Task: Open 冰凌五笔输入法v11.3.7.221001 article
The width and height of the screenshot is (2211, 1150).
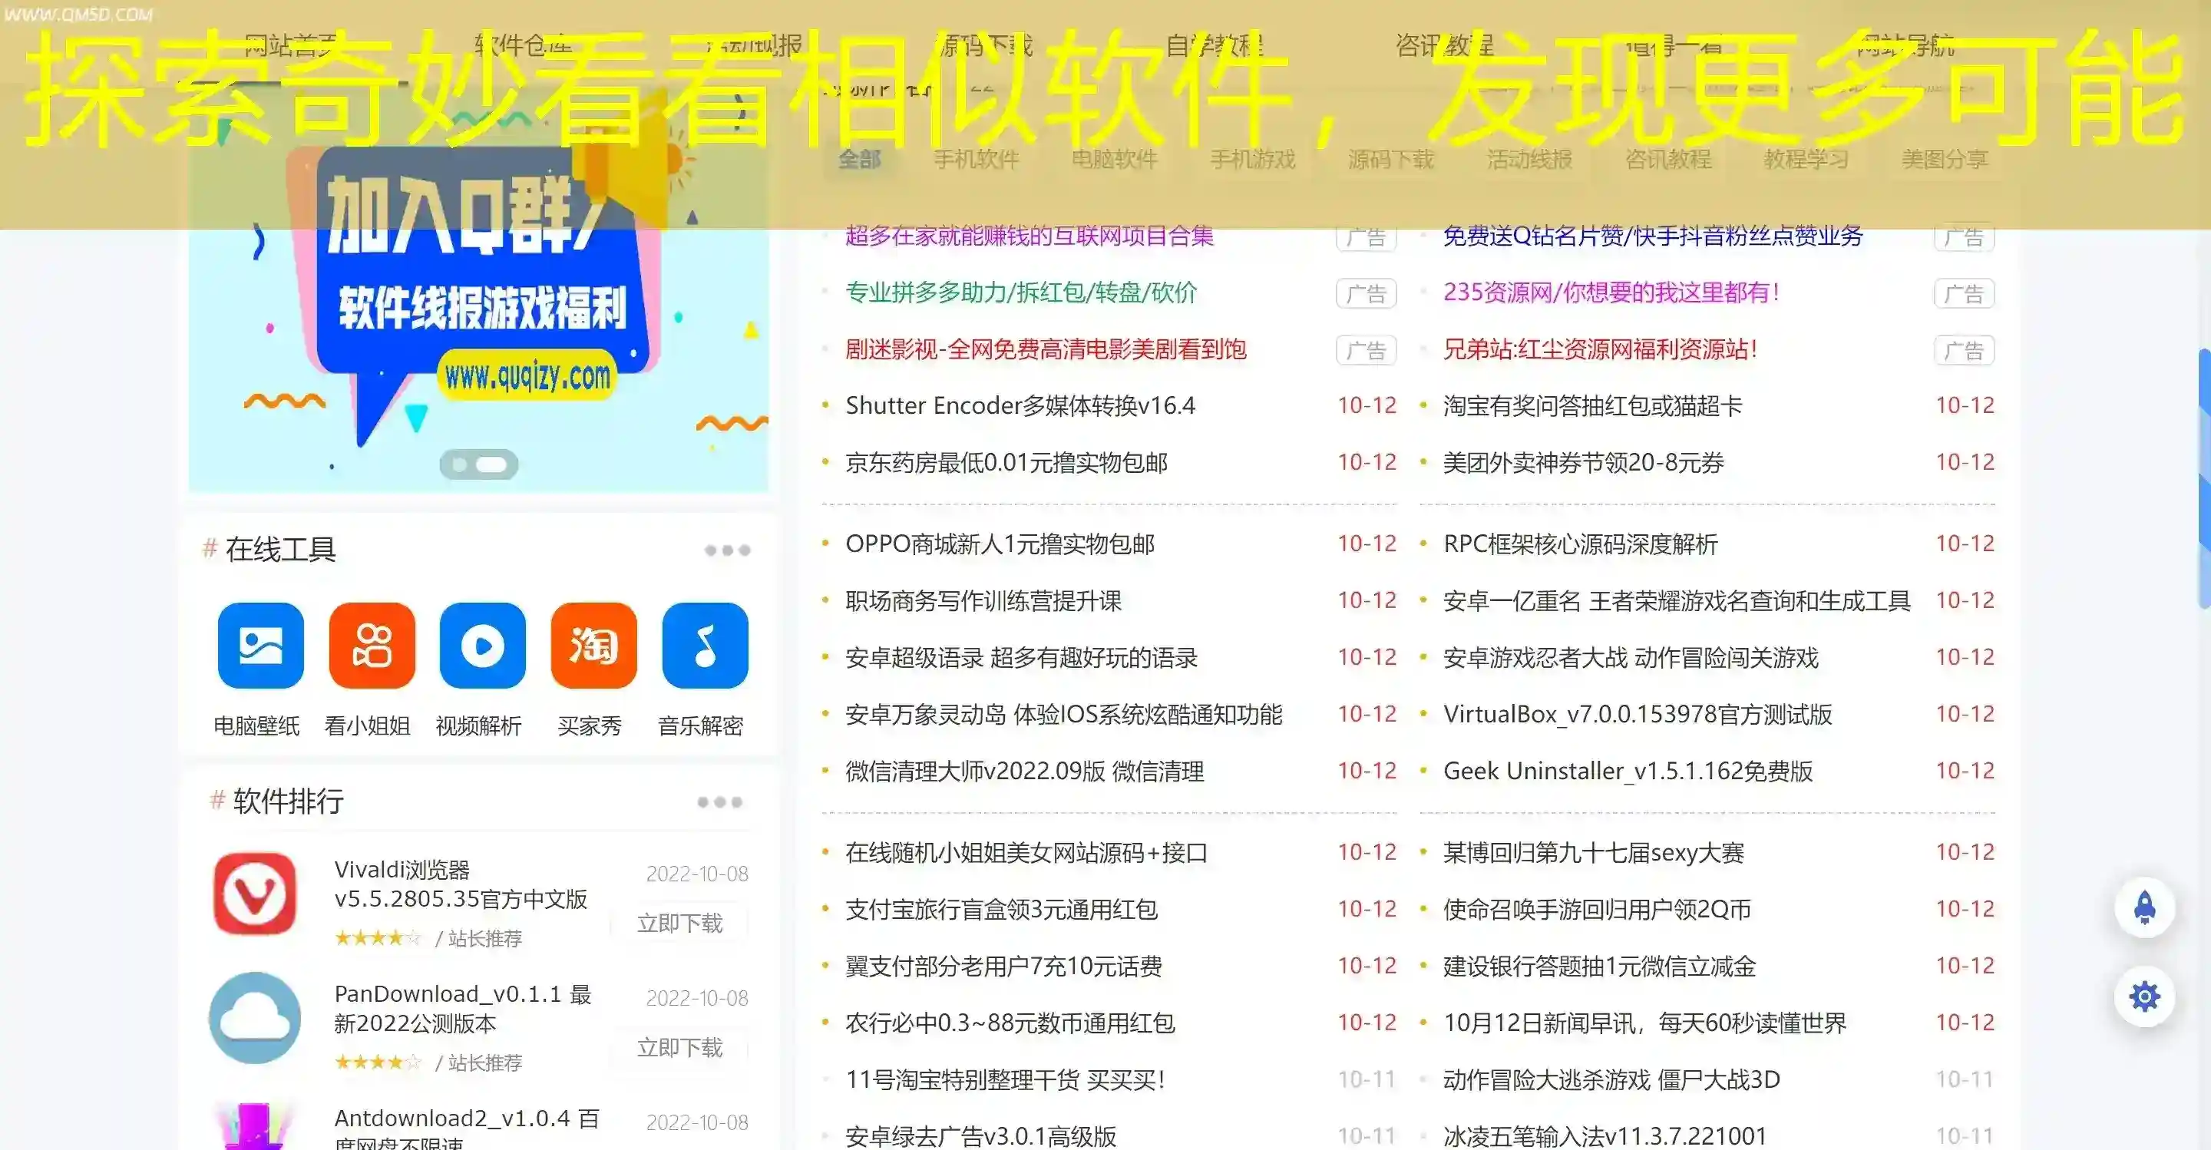Action: (1605, 1136)
